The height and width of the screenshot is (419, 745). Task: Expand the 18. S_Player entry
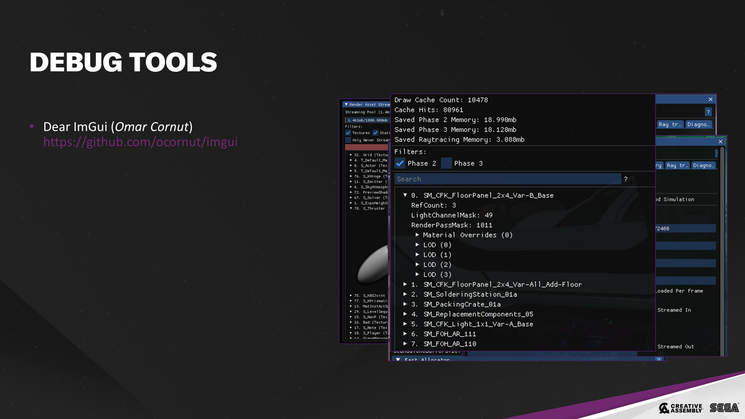coord(351,333)
